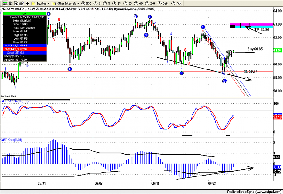Click the 58.00 price axis label

(278, 91)
